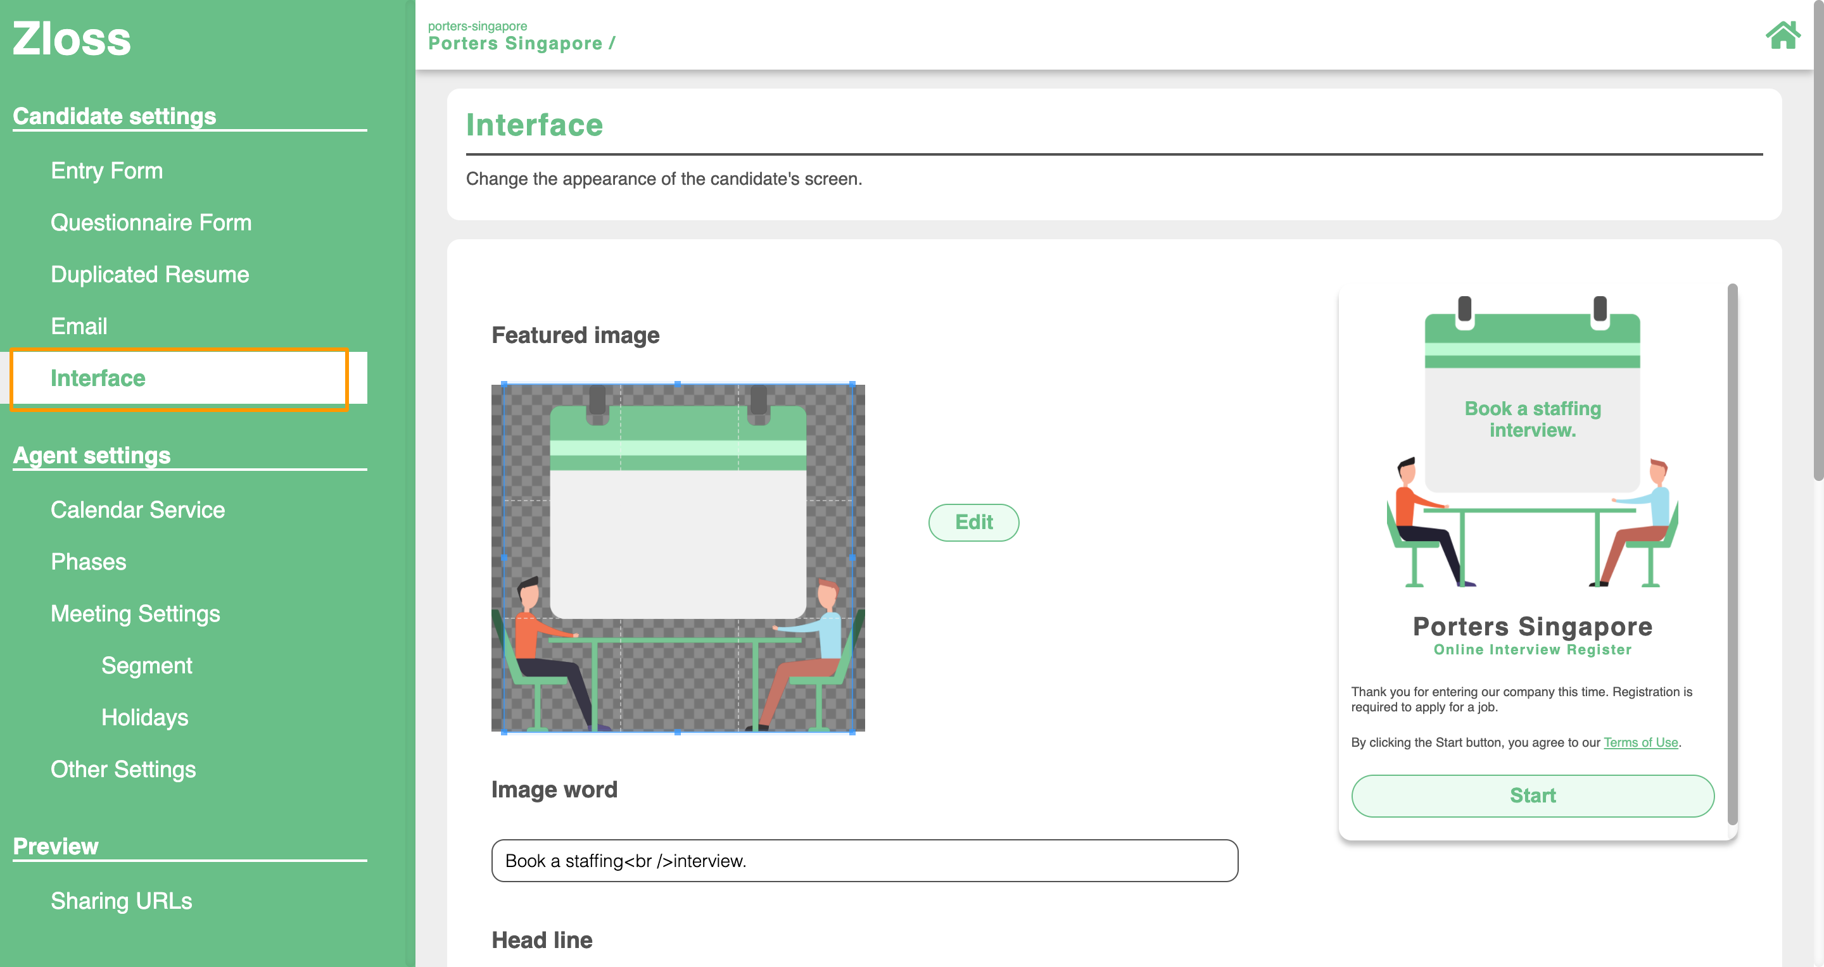
Task: Click the 'Porters Singapore' preview headline
Action: pyautogui.click(x=1532, y=627)
